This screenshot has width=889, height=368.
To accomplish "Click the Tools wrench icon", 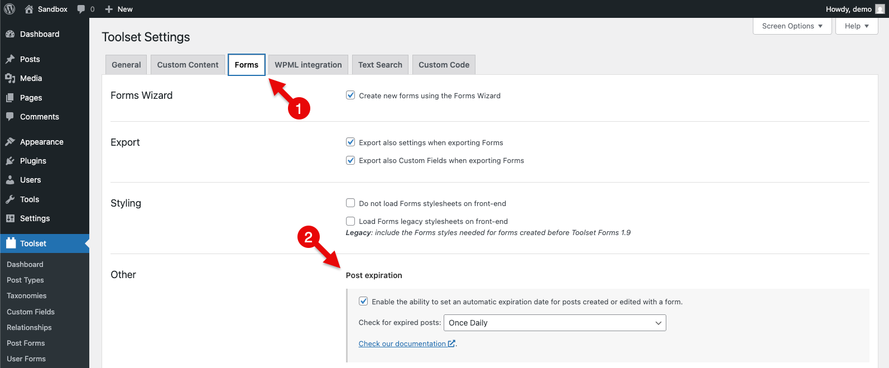I will 10,199.
